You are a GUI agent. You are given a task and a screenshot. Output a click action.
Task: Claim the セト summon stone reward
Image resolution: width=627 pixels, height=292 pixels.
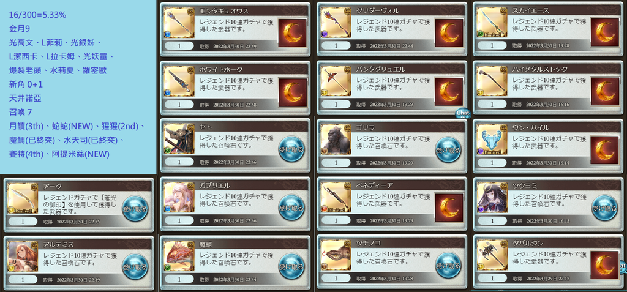pos(291,149)
